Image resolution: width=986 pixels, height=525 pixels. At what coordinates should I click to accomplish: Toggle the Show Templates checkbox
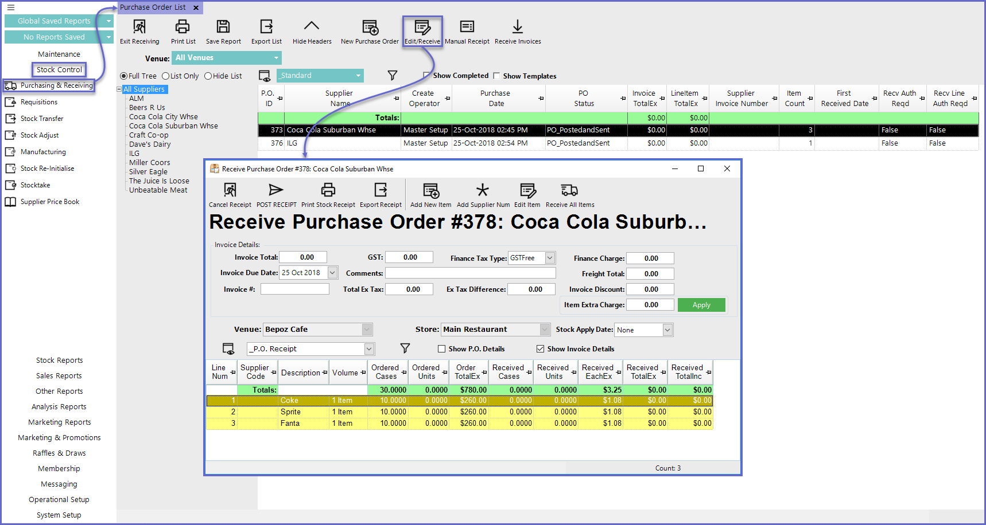(x=496, y=76)
